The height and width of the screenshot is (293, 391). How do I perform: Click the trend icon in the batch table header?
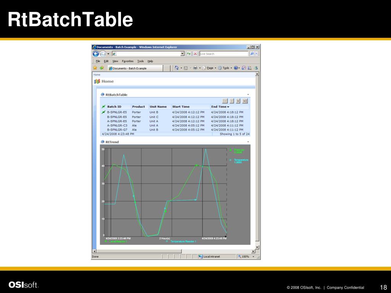click(103, 107)
